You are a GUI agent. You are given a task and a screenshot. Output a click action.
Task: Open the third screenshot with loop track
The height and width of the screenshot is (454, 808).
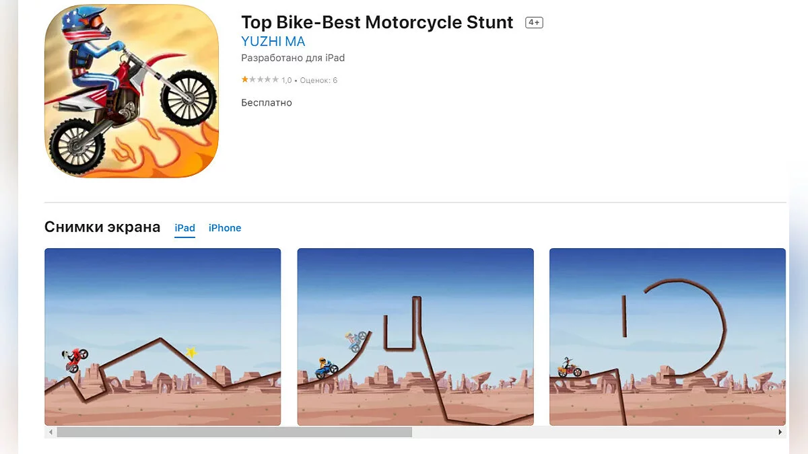pyautogui.click(x=667, y=337)
